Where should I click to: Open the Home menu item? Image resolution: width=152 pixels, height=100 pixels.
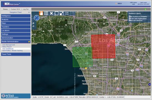[x=5, y=9]
